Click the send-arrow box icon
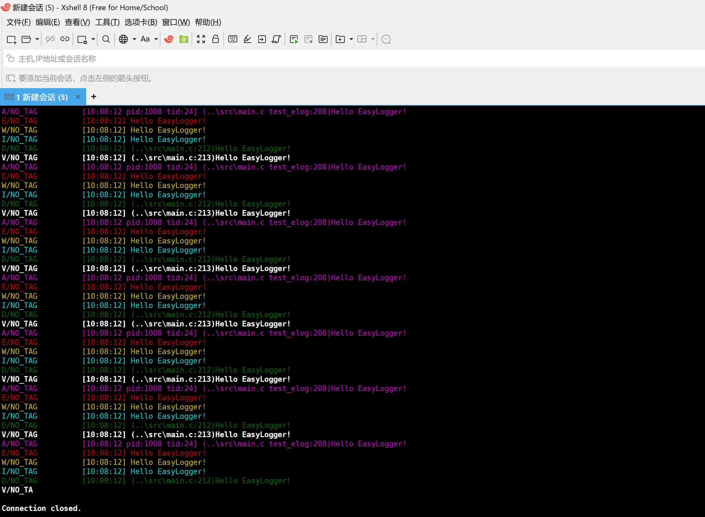Screen dimensions: 705x517 click(x=262, y=39)
